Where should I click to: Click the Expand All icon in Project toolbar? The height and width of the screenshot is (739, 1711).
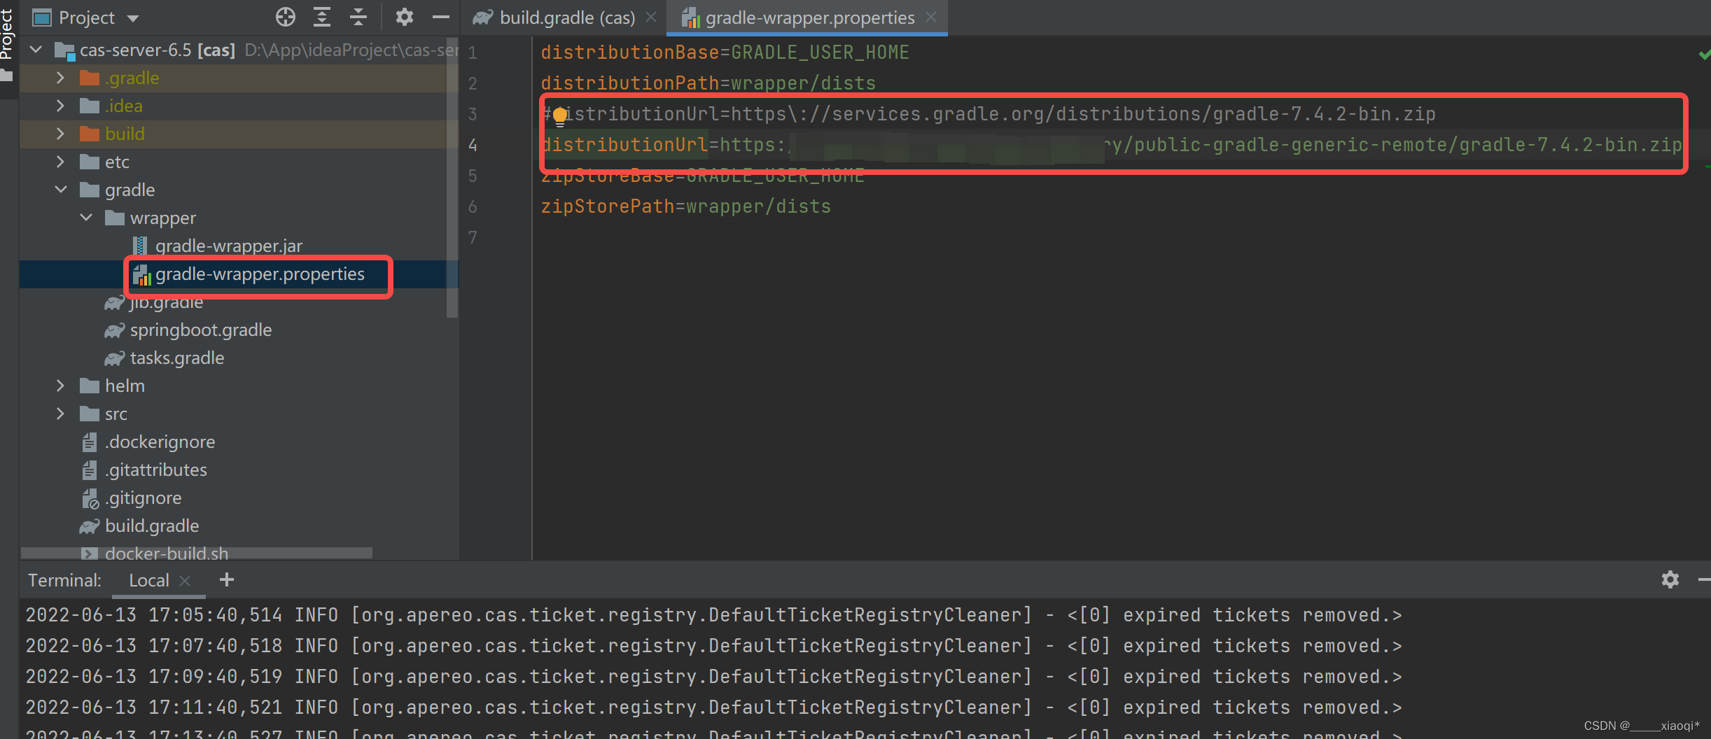pos(322,17)
